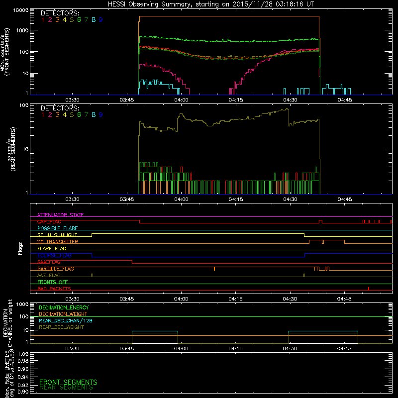Pick detector 5 legend number in rear segments plot

click(72, 115)
